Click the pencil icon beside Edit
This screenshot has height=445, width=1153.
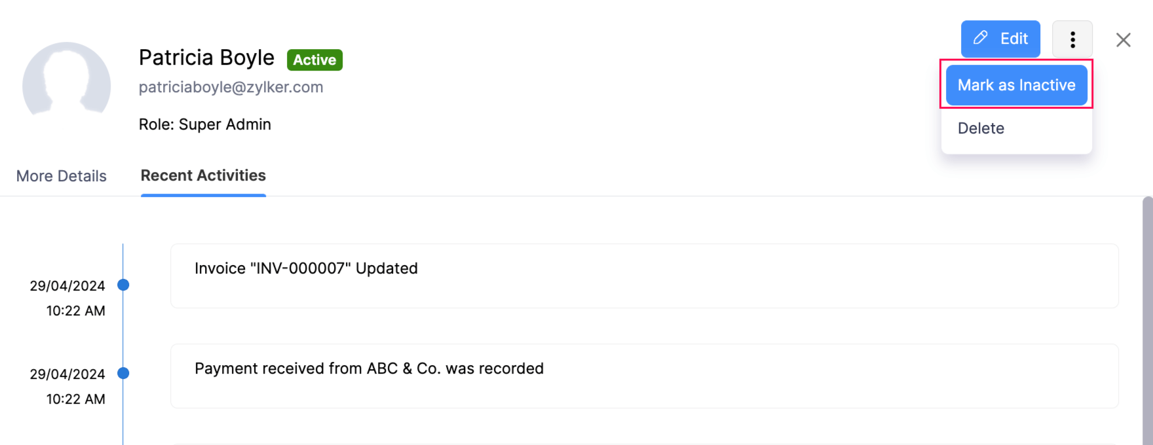coord(980,38)
